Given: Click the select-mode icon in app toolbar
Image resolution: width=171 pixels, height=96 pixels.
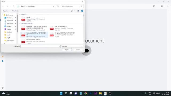Looking at the screenshot, I should (154, 6).
